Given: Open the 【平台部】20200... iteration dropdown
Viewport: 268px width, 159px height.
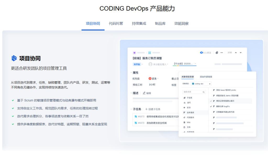Looking at the screenshot, I should [x=185, y=64].
